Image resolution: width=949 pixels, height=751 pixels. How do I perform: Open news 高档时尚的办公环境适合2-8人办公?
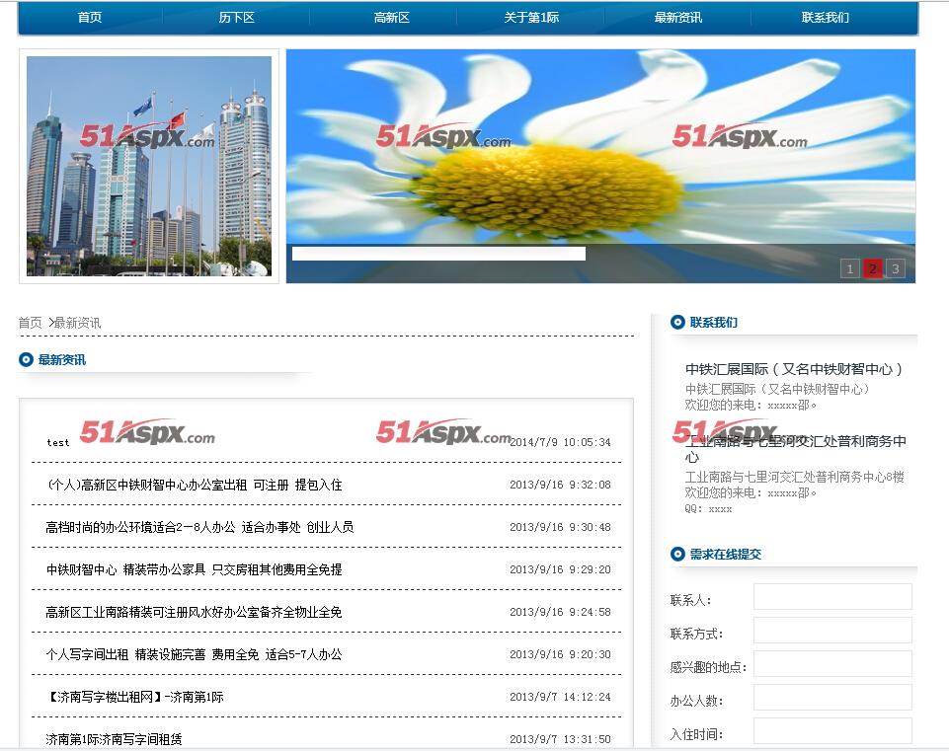[x=199, y=527]
